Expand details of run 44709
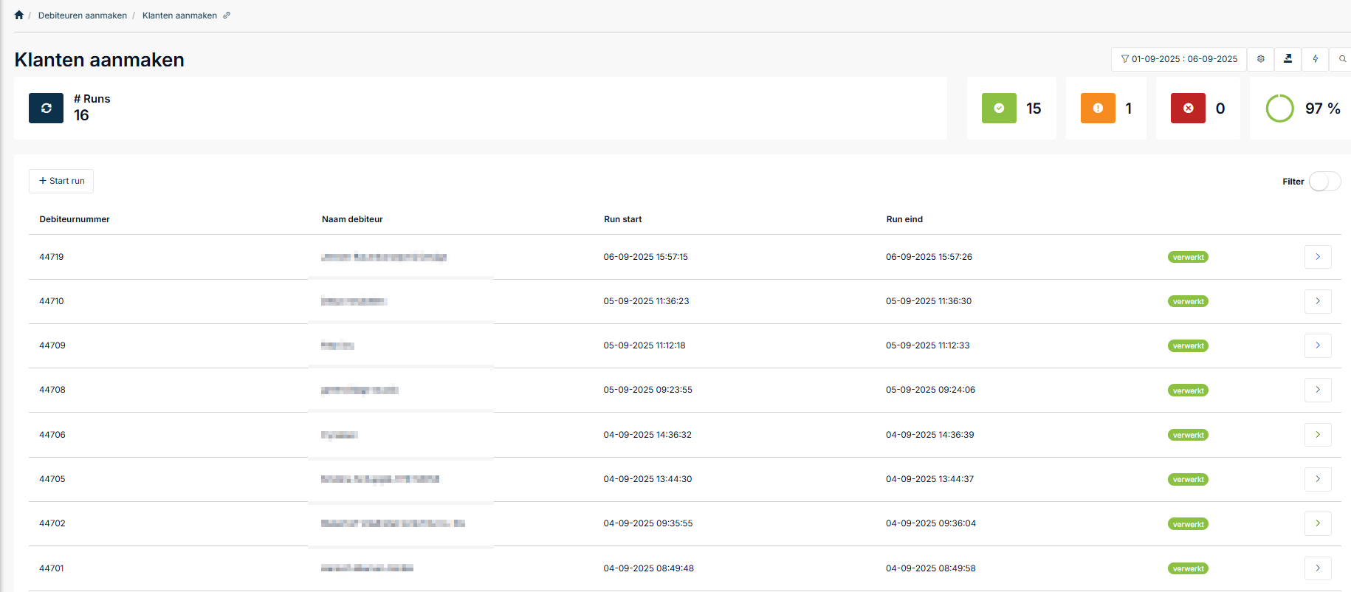The width and height of the screenshot is (1351, 592). tap(1318, 345)
